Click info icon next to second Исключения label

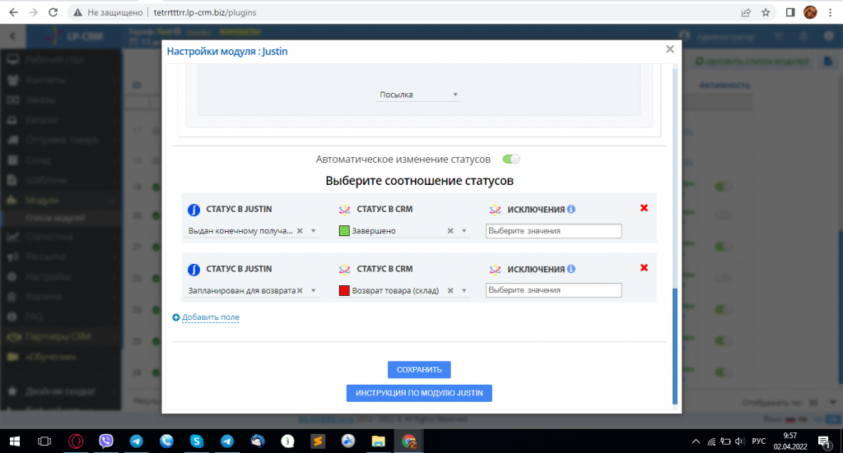(571, 268)
